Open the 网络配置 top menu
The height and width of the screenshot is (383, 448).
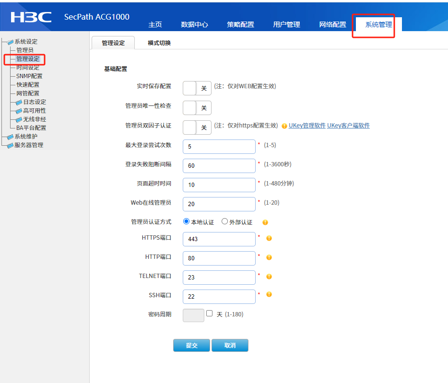pyautogui.click(x=332, y=24)
